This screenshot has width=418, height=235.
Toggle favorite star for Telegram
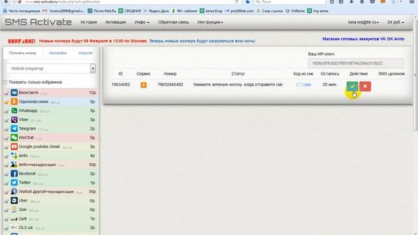pyautogui.click(x=6, y=129)
